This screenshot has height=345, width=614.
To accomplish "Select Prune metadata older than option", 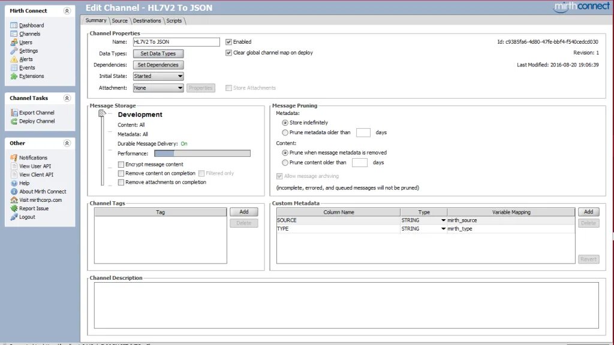I will (285, 132).
